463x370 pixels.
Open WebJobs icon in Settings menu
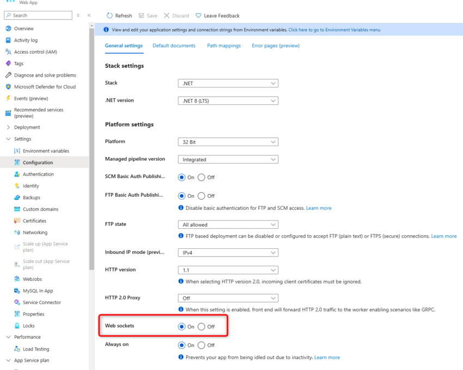point(17,279)
